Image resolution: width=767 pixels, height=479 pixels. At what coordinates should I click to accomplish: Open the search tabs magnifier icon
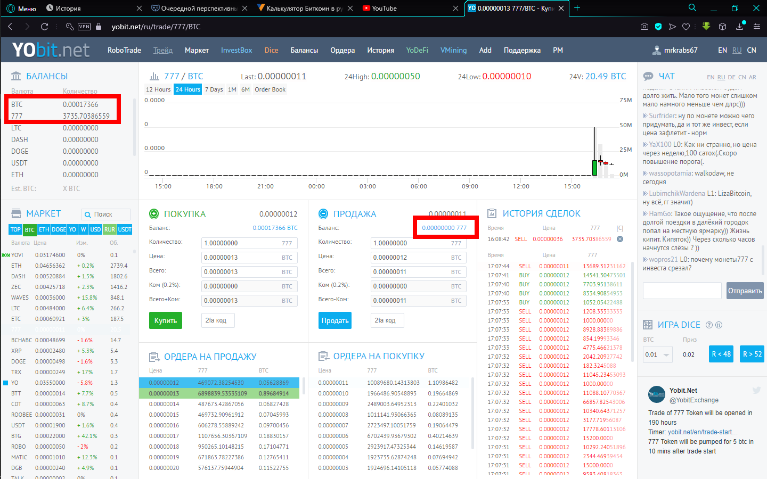[692, 8]
